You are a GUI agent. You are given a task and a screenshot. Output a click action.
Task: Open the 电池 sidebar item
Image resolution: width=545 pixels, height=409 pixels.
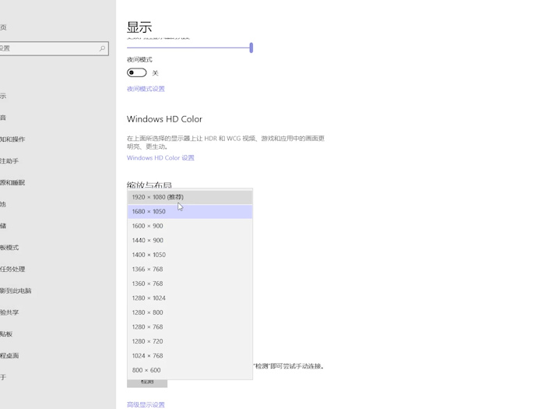(3, 204)
